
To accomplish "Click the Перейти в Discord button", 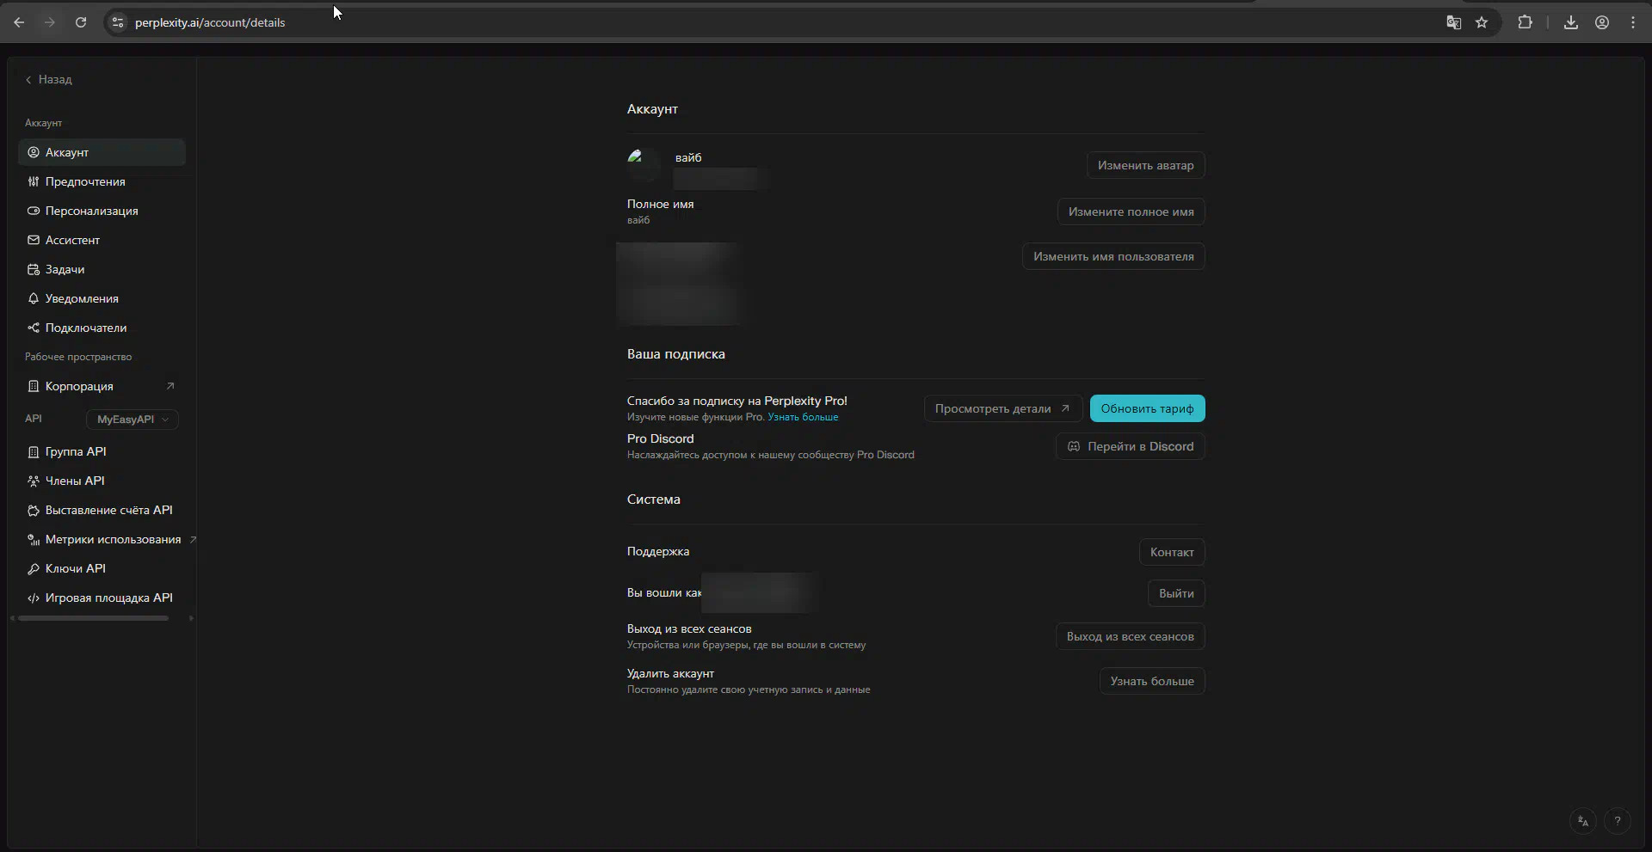I will (1130, 446).
